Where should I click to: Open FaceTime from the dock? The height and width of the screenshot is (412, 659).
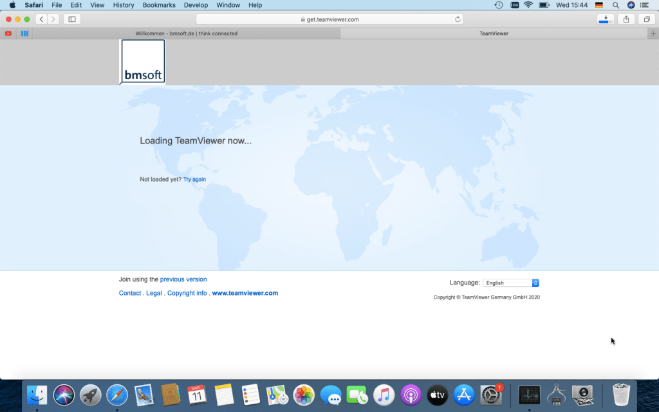point(357,395)
